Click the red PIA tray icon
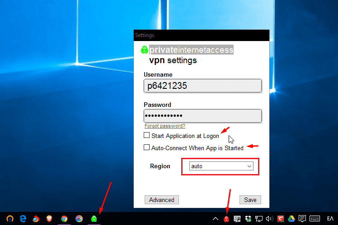The image size is (338, 225). 226,219
